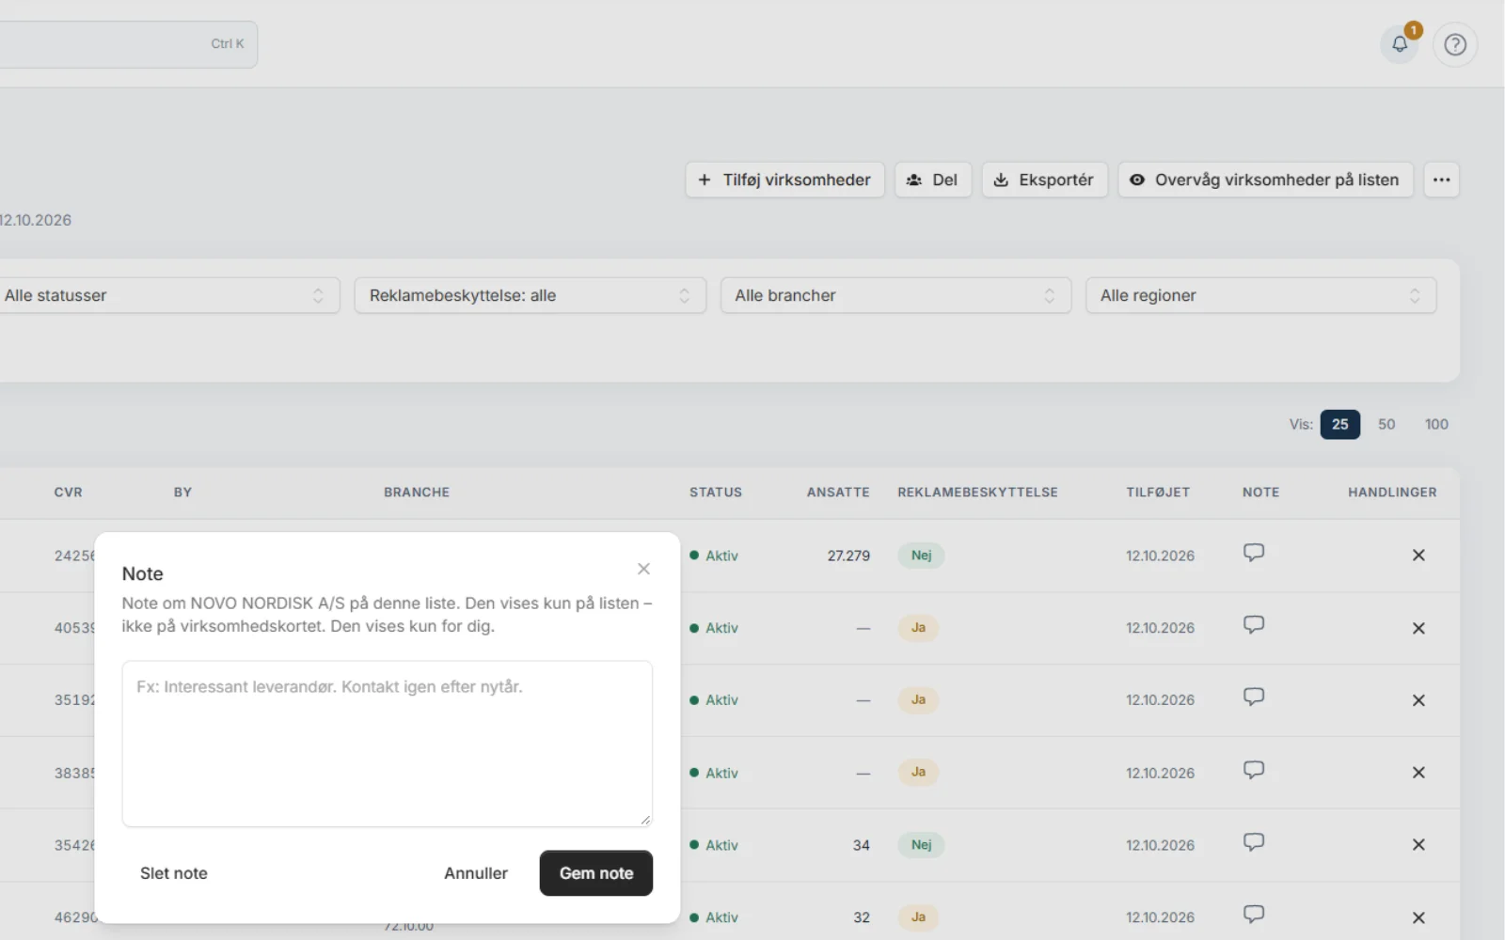The width and height of the screenshot is (1505, 940).
Task: Click Overvåg virksomheder på listen eye button
Action: coord(1265,180)
